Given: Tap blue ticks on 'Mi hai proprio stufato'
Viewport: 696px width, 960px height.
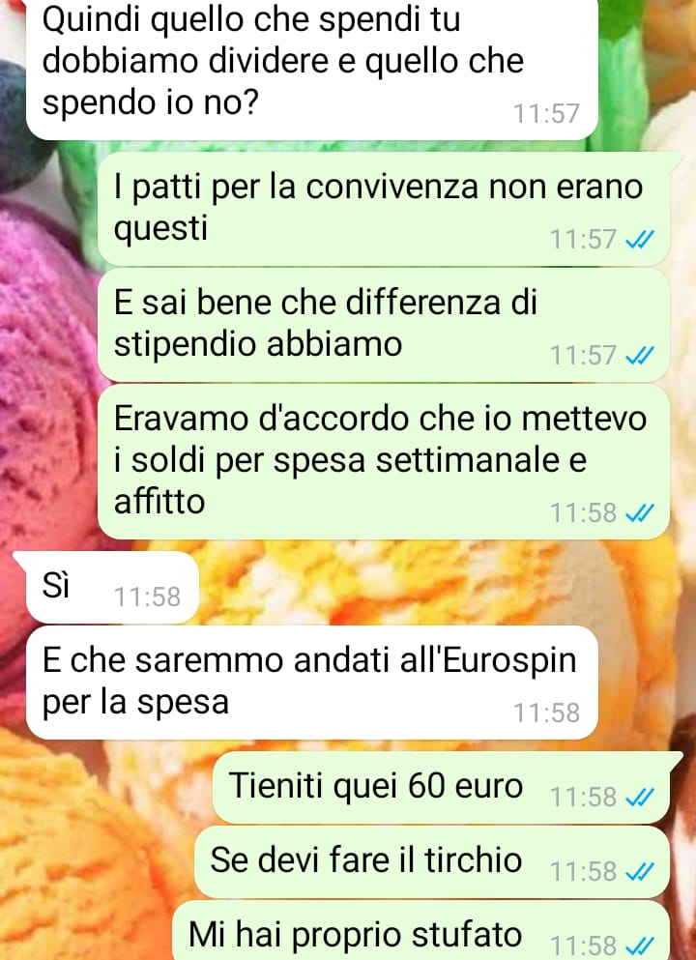Looking at the screenshot, I should (x=640, y=945).
